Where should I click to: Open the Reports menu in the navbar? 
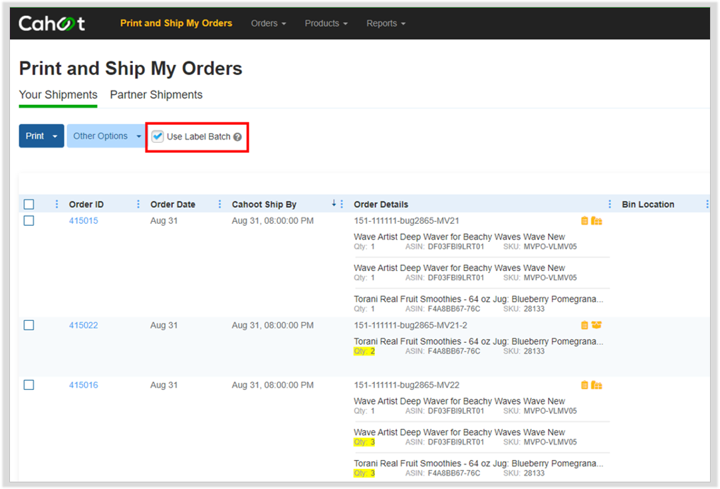click(x=386, y=23)
